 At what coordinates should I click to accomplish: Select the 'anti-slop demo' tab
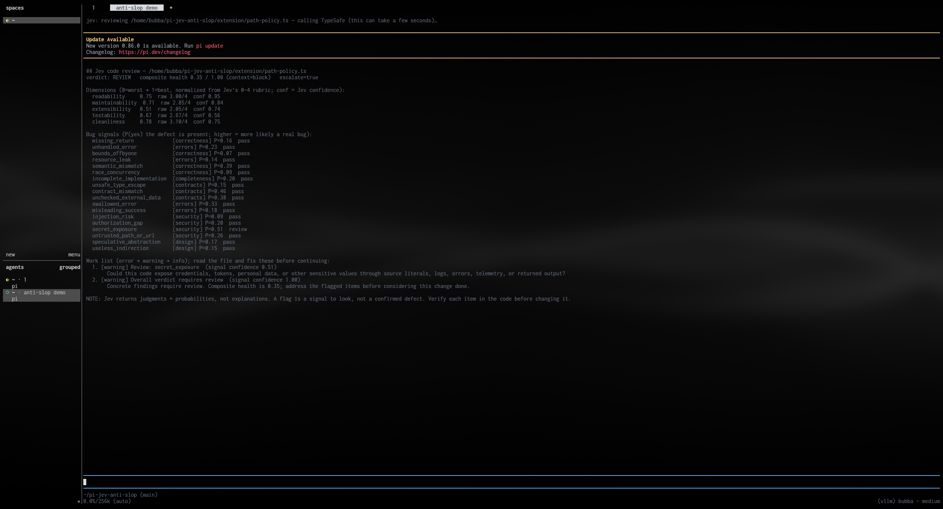pos(136,8)
